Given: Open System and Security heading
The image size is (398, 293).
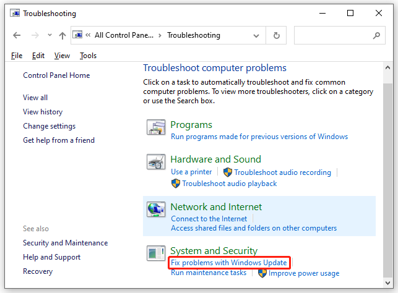Looking at the screenshot, I should click(214, 251).
